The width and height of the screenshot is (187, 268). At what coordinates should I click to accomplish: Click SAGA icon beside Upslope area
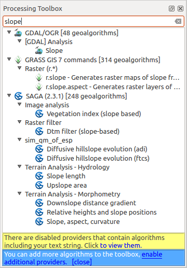[39, 185]
